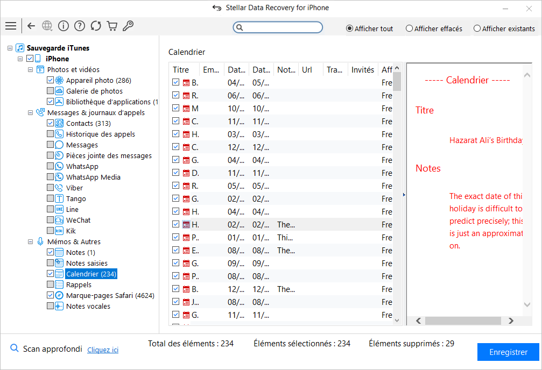Sort by the Not... column header
The image size is (542, 370).
[x=286, y=70]
